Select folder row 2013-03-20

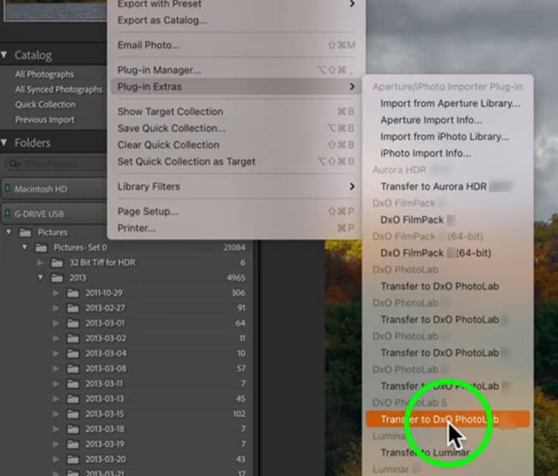tap(124, 460)
